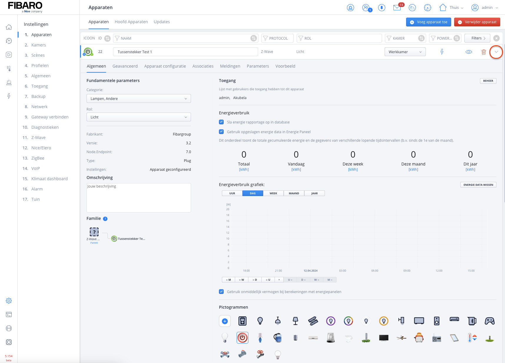Open the Werkkamer room dropdown

point(405,52)
